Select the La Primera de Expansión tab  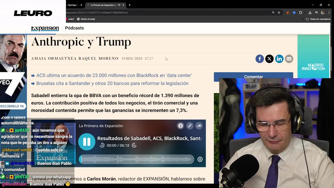(103, 5)
